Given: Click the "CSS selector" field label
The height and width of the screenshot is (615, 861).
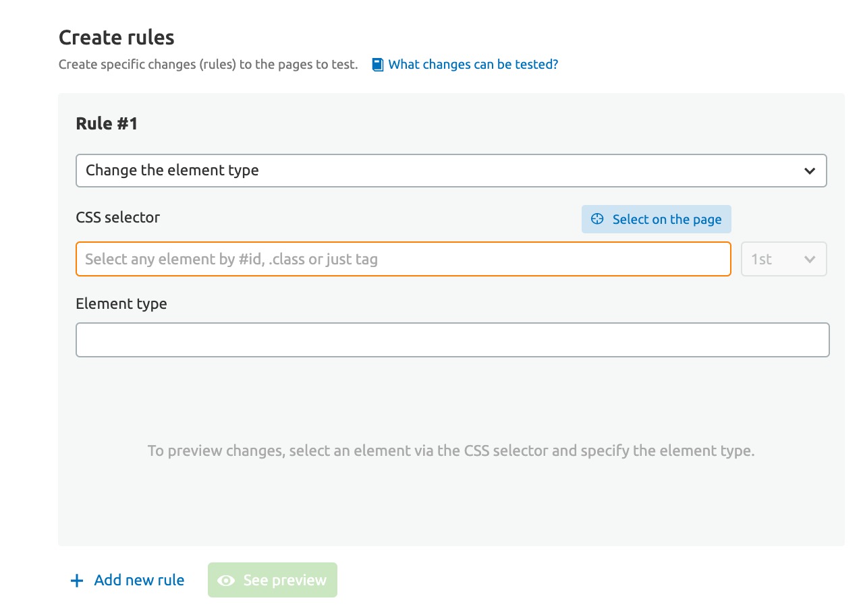Looking at the screenshot, I should coord(118,217).
